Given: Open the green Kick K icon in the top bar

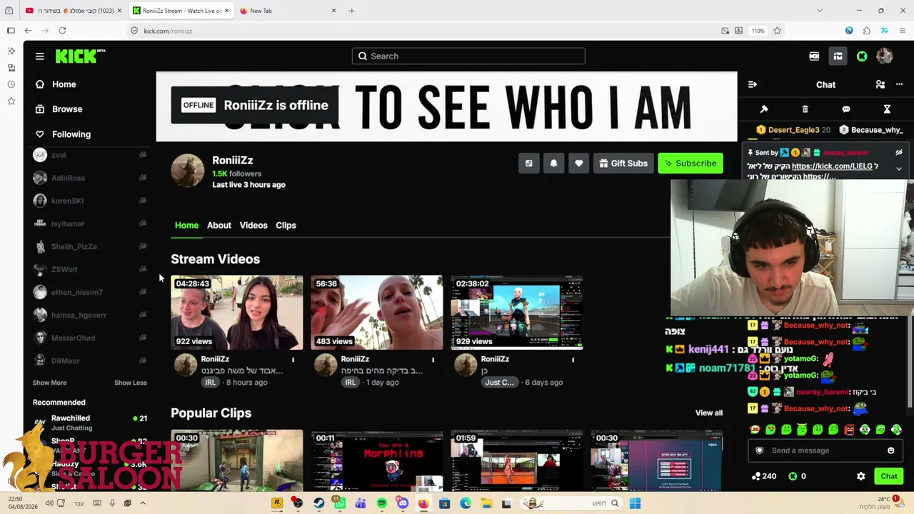Looking at the screenshot, I should click(862, 56).
